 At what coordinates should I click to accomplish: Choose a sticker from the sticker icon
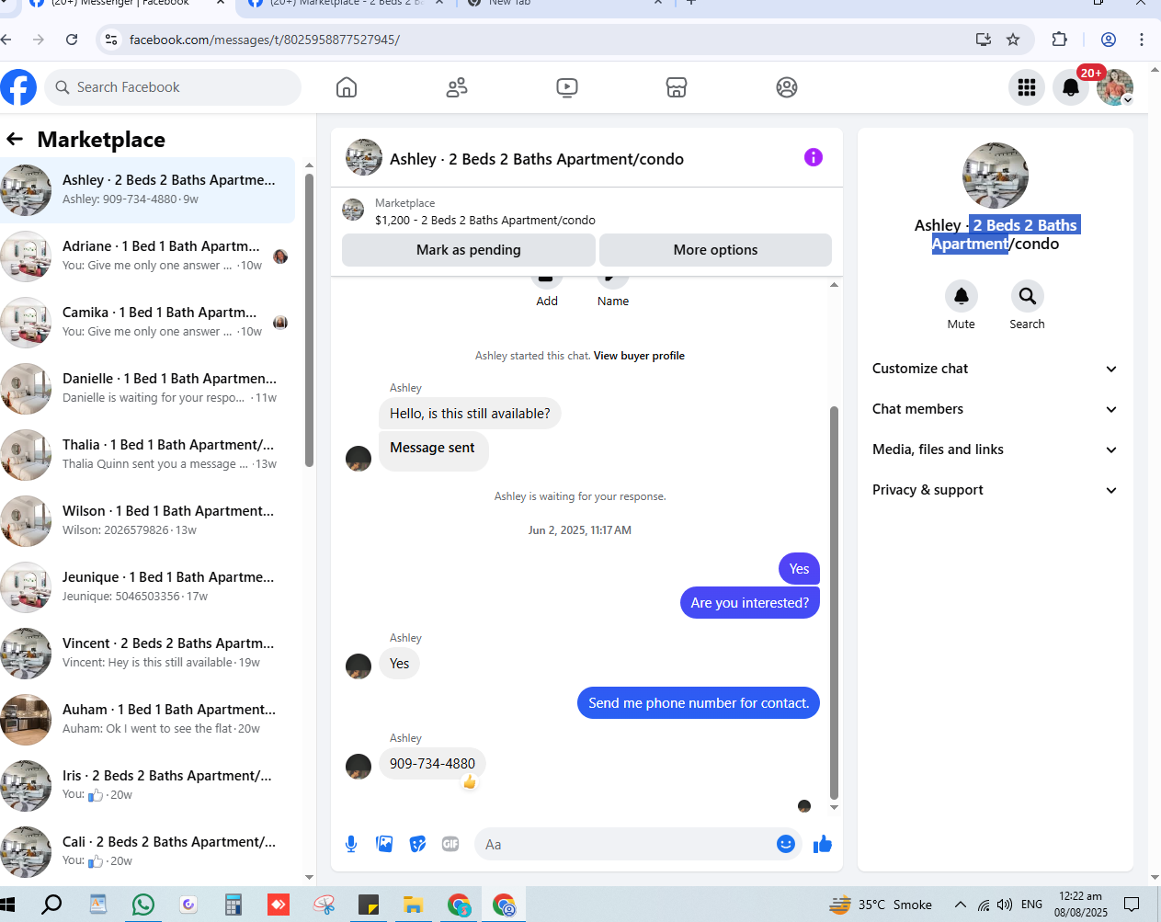417,844
